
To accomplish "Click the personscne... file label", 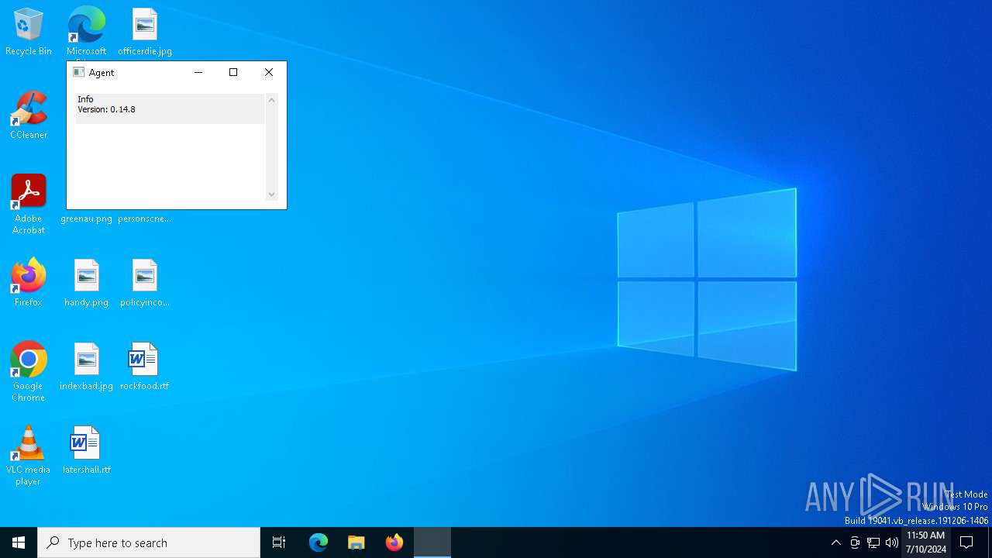I will pyautogui.click(x=145, y=219).
